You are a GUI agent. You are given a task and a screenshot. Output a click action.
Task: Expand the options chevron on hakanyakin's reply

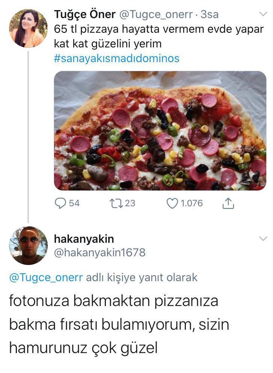[x=263, y=239]
